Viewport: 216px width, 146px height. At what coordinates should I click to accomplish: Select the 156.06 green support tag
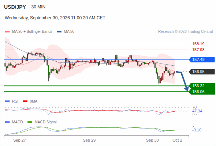click(x=202, y=92)
